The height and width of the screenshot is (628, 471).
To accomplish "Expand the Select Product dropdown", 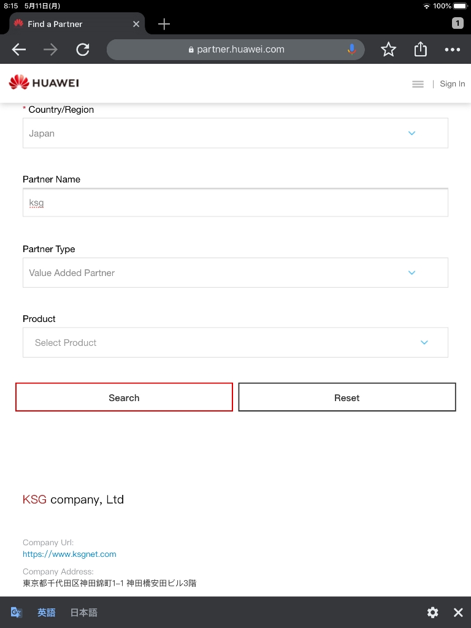I will click(x=235, y=343).
